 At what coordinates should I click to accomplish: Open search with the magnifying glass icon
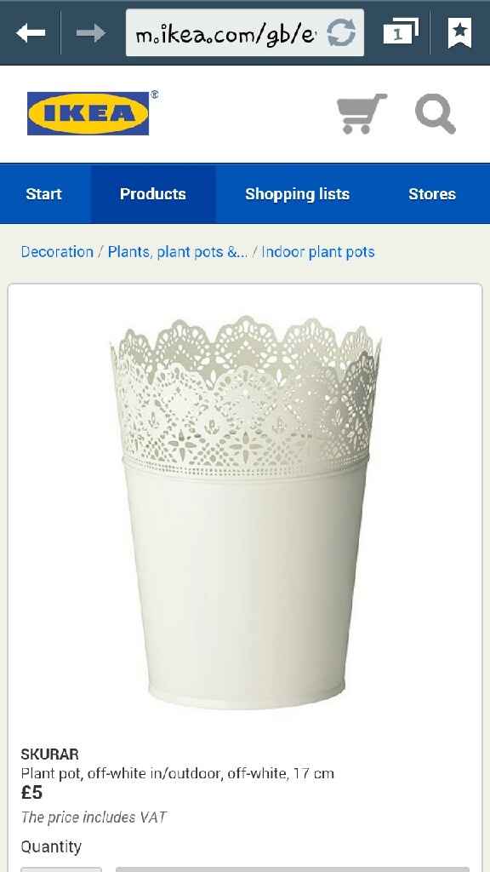[436, 113]
